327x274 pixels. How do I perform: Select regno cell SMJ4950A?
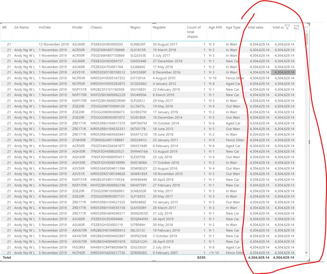[138, 95]
